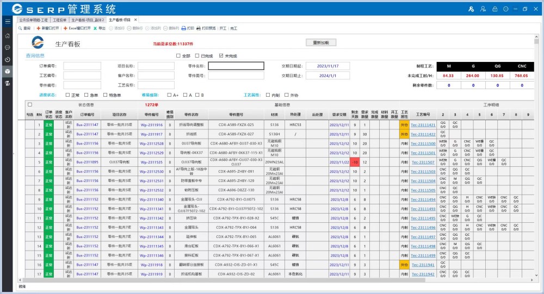The height and width of the screenshot is (294, 544).
Task: Open the chat message icon in sidebar
Action: (x=8, y=47)
